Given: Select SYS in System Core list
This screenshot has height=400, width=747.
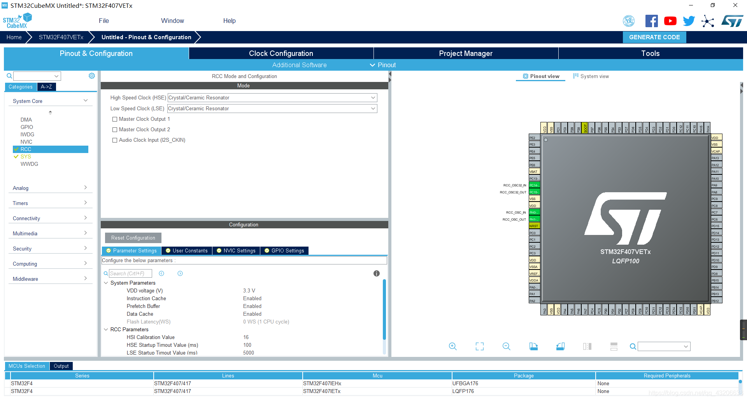Looking at the screenshot, I should (26, 157).
